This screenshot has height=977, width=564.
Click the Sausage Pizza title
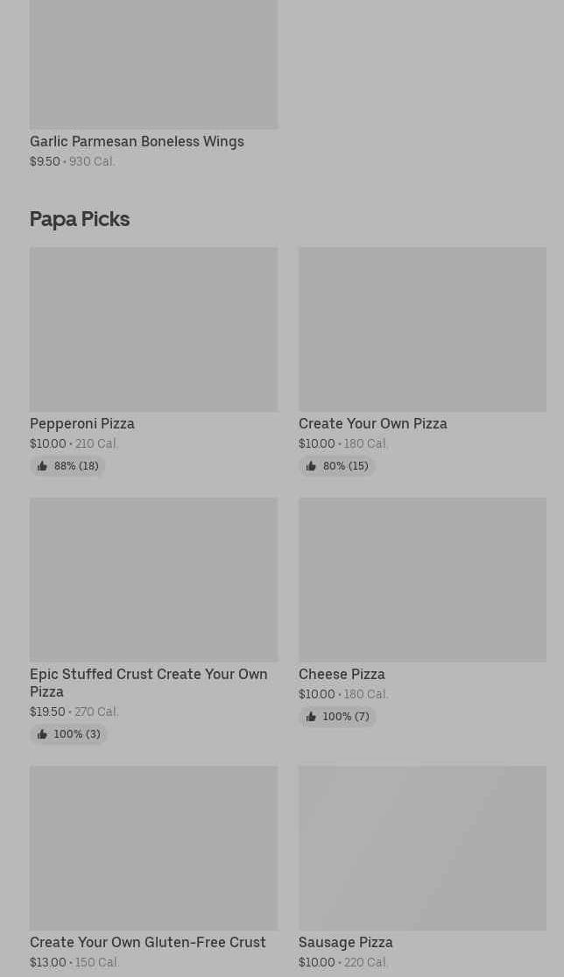pyautogui.click(x=345, y=942)
